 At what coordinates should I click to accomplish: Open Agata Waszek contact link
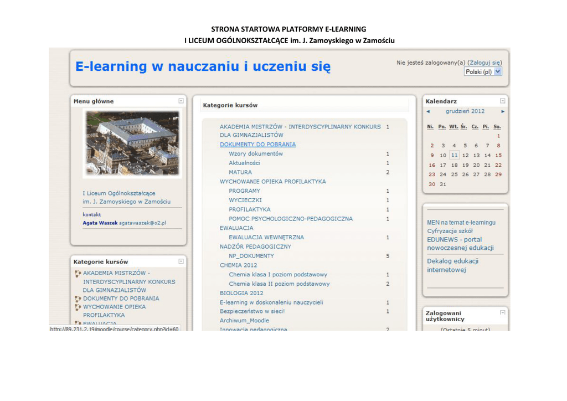point(100,223)
